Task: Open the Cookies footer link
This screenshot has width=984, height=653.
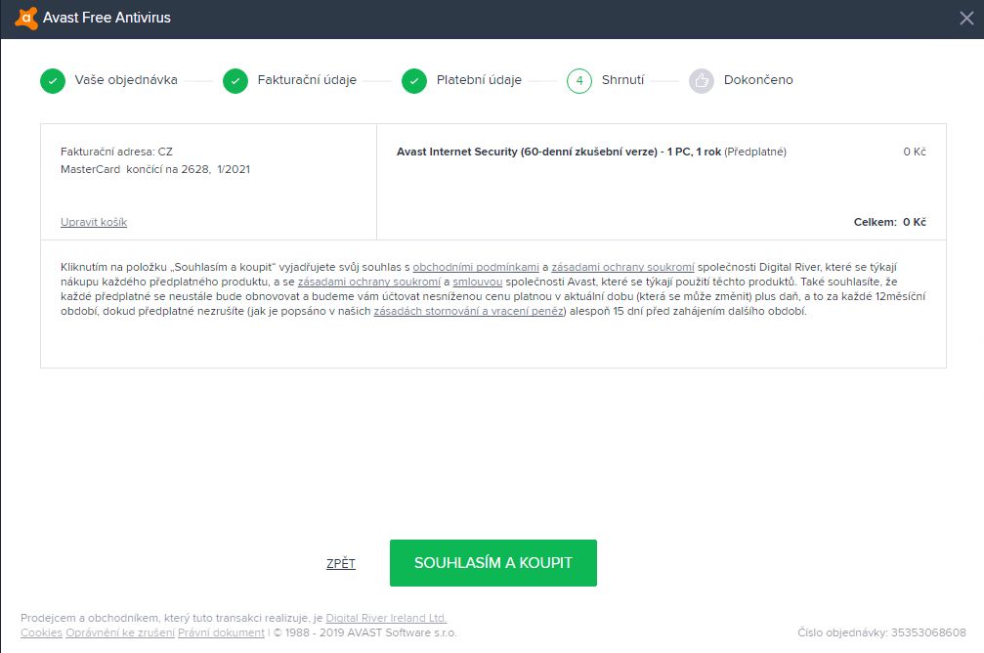Action: [x=41, y=632]
